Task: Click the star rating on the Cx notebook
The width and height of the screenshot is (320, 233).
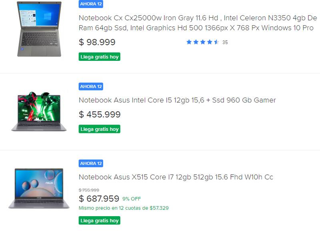Action: (x=202, y=42)
